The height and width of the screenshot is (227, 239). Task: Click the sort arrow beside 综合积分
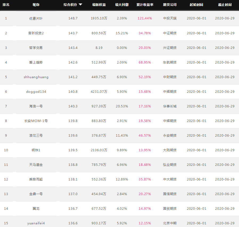coord(80,5)
